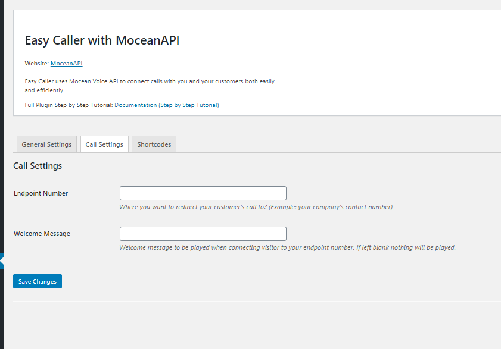Click the endpoint redirect help description
The image size is (501, 349).
tap(256, 207)
